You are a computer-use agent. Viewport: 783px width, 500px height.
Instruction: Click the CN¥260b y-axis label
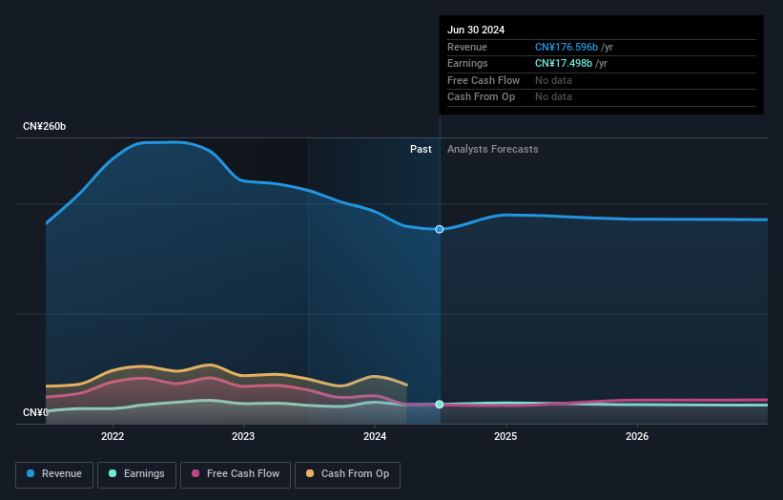click(45, 126)
